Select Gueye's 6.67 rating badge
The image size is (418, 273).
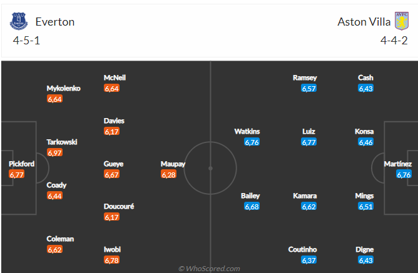pos(111,174)
